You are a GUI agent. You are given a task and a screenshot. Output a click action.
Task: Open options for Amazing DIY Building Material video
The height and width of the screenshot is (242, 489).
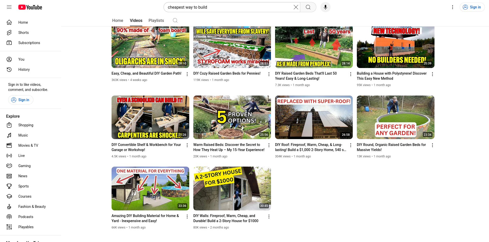click(187, 217)
